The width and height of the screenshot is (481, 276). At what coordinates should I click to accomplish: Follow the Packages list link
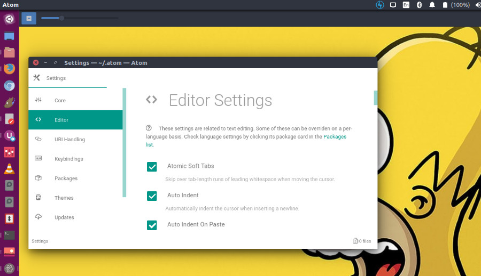335,137
